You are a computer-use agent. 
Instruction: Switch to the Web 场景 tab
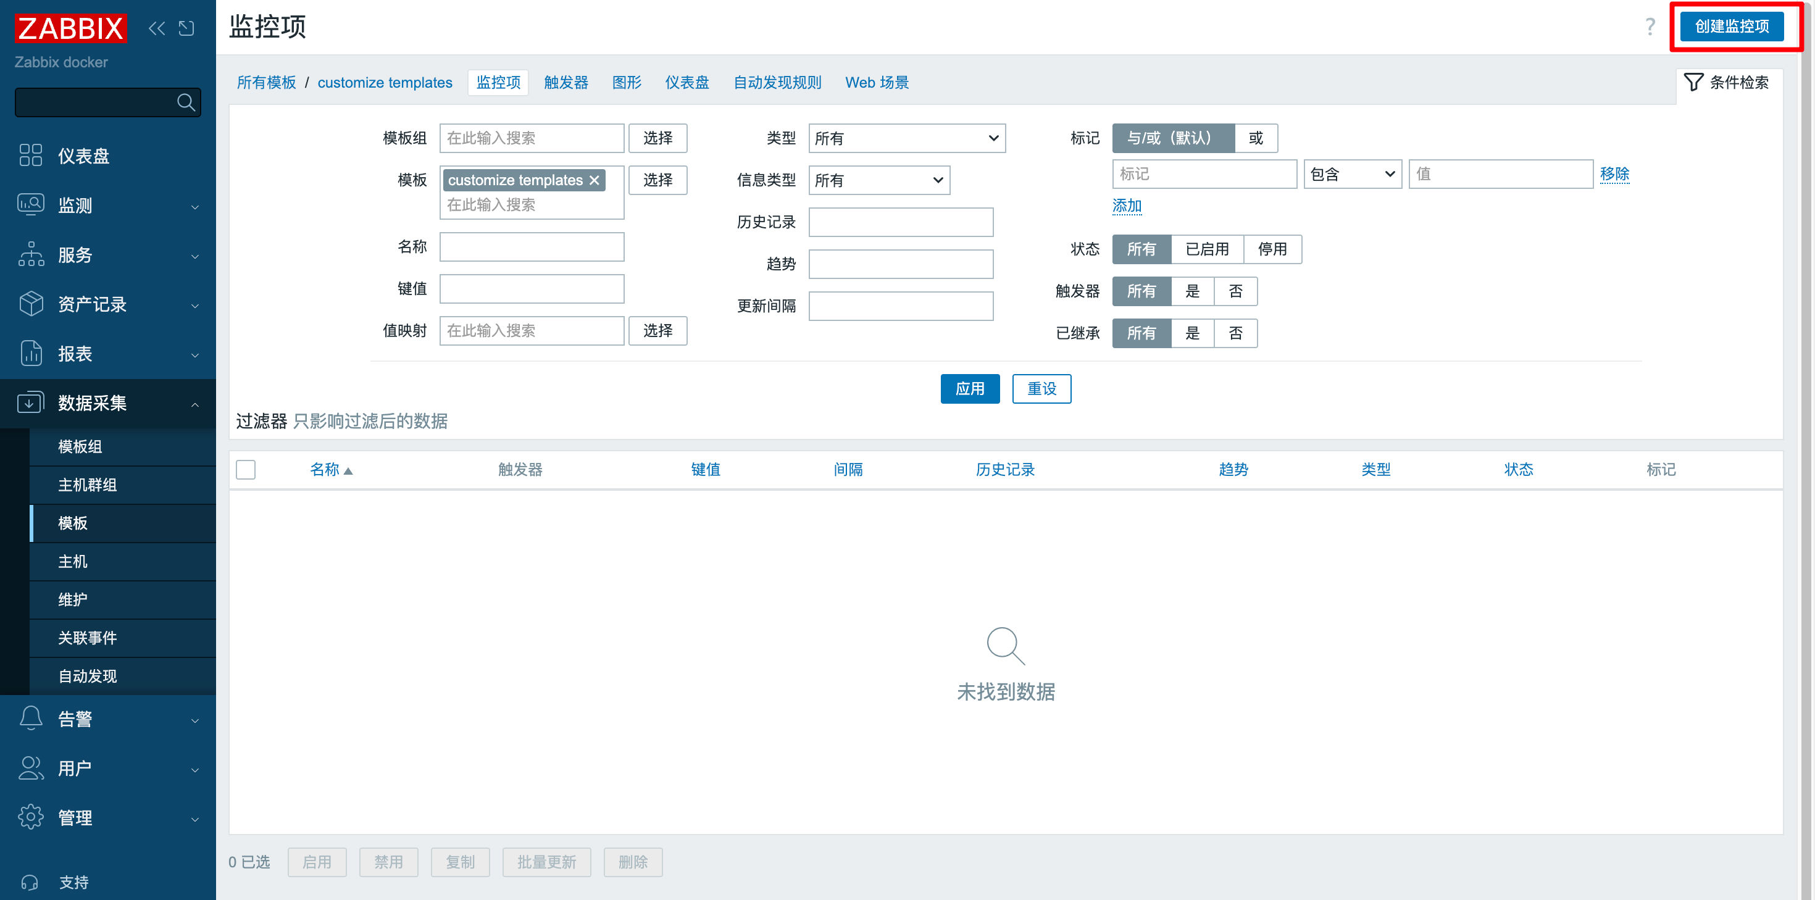[877, 83]
